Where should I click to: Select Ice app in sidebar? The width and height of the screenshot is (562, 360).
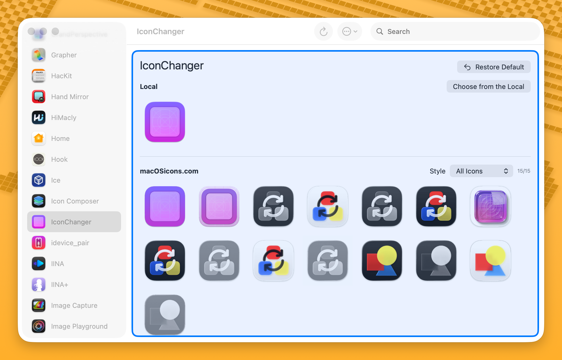point(56,180)
